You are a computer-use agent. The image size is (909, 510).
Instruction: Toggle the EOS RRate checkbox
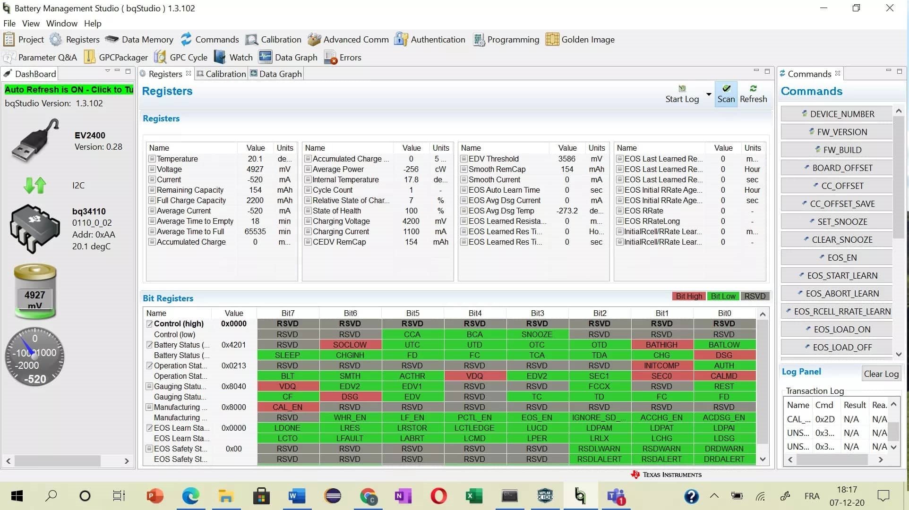point(620,211)
